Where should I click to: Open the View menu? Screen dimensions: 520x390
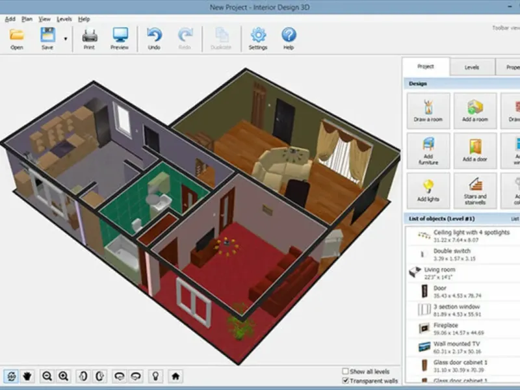pyautogui.click(x=44, y=19)
